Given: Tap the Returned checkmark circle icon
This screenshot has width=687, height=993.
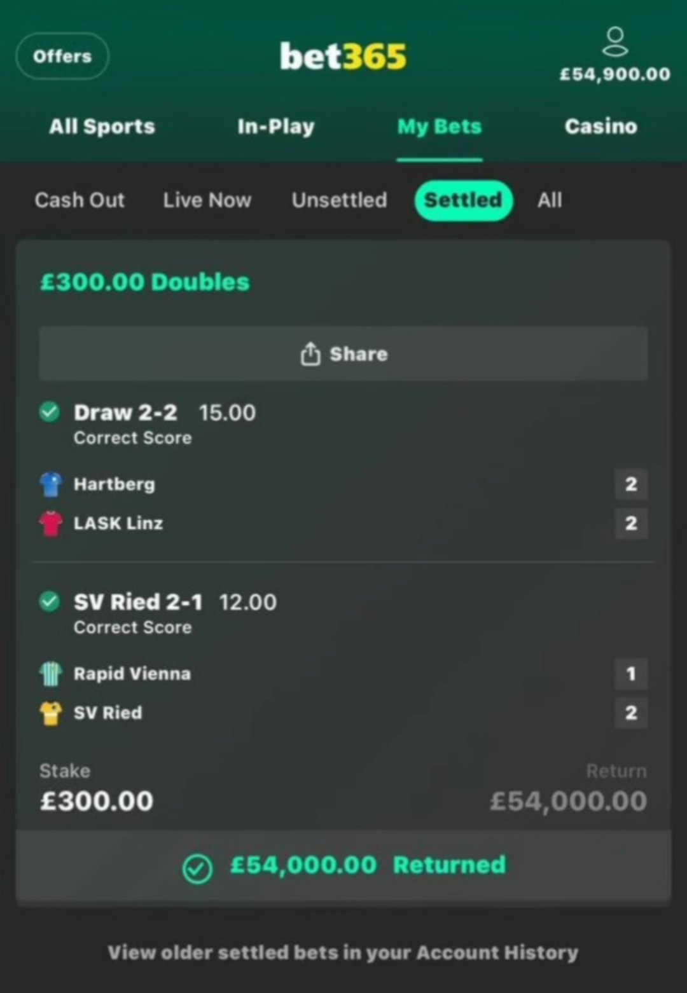Looking at the screenshot, I should coord(197,869).
